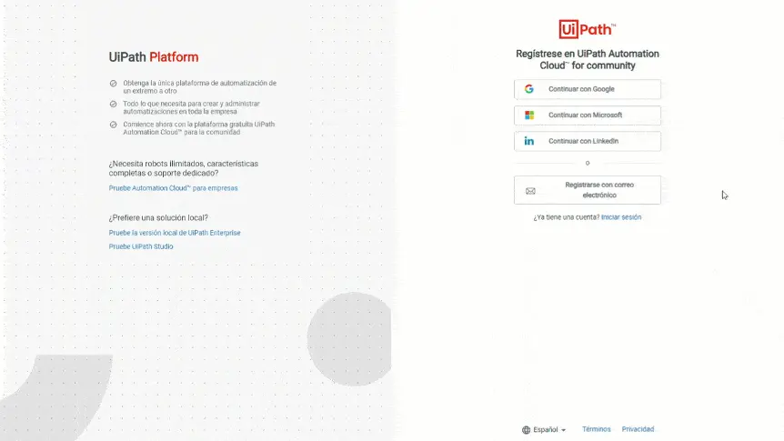Open the Términos link
Viewport: 784px width, 441px height.
point(596,429)
